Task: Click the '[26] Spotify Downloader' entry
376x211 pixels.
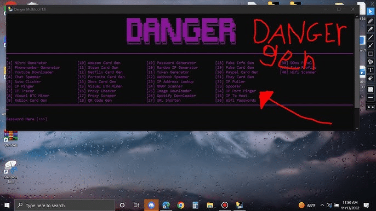Action: click(171, 96)
